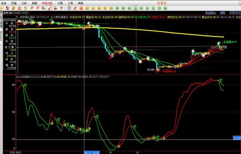Click the 北斗KD指标(15,5,5) indicator header
Viewport: 241px width, 154px height.
[x=28, y=77]
